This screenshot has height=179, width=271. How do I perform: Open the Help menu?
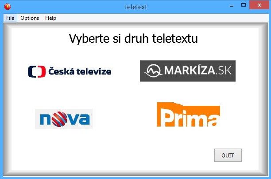(50, 18)
